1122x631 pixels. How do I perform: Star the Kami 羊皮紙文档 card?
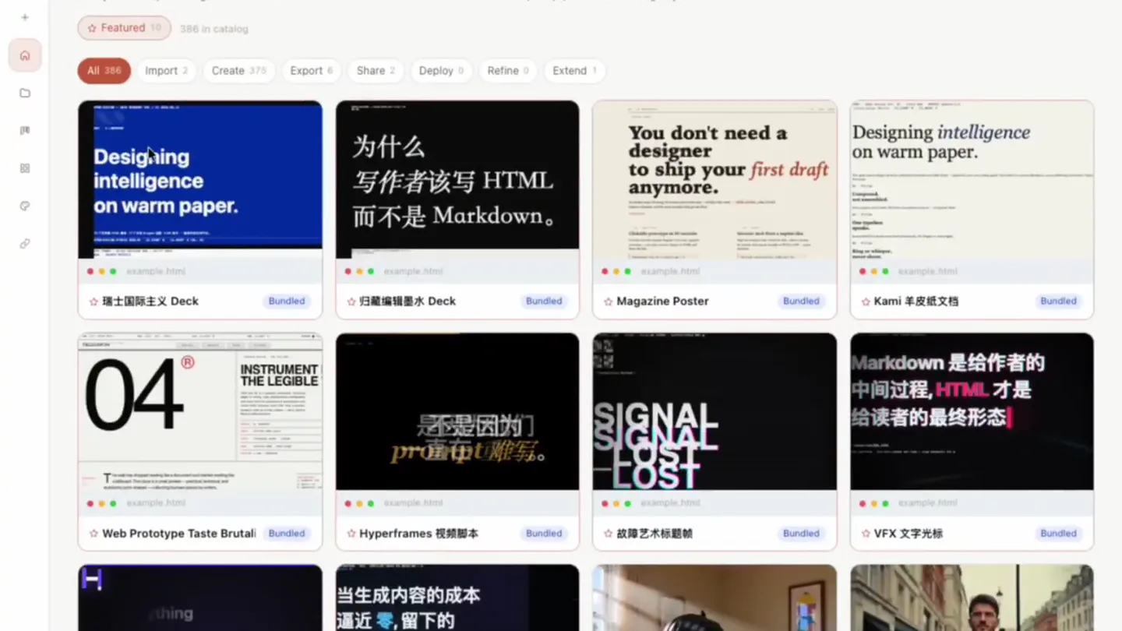[866, 301]
